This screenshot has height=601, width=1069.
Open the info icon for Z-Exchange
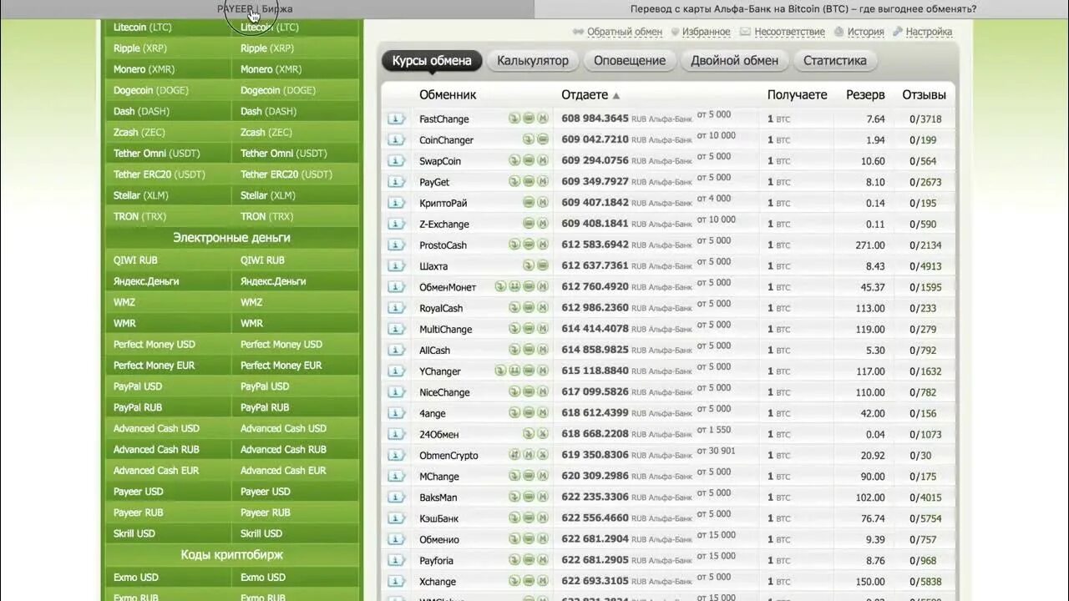pos(396,224)
